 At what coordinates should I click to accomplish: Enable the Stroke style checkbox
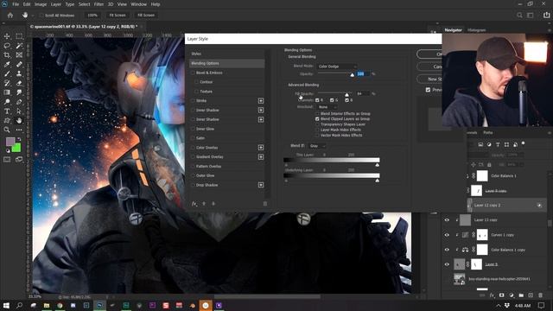193,101
